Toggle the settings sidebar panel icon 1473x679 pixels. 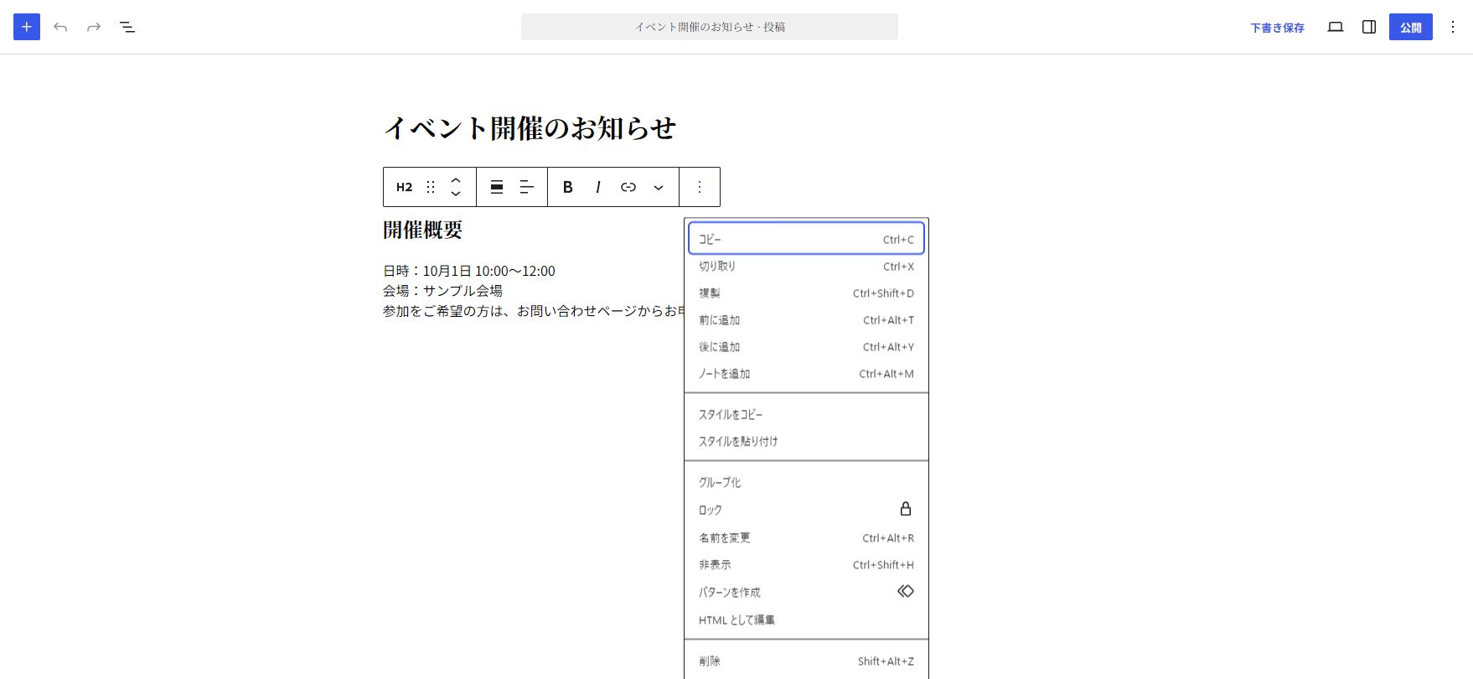tap(1369, 27)
